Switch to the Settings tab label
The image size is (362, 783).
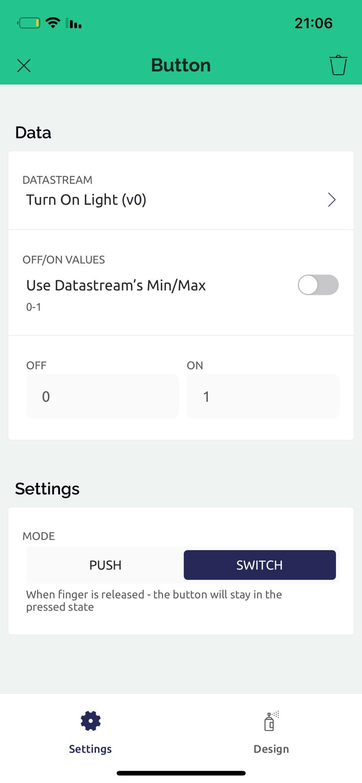(90, 749)
